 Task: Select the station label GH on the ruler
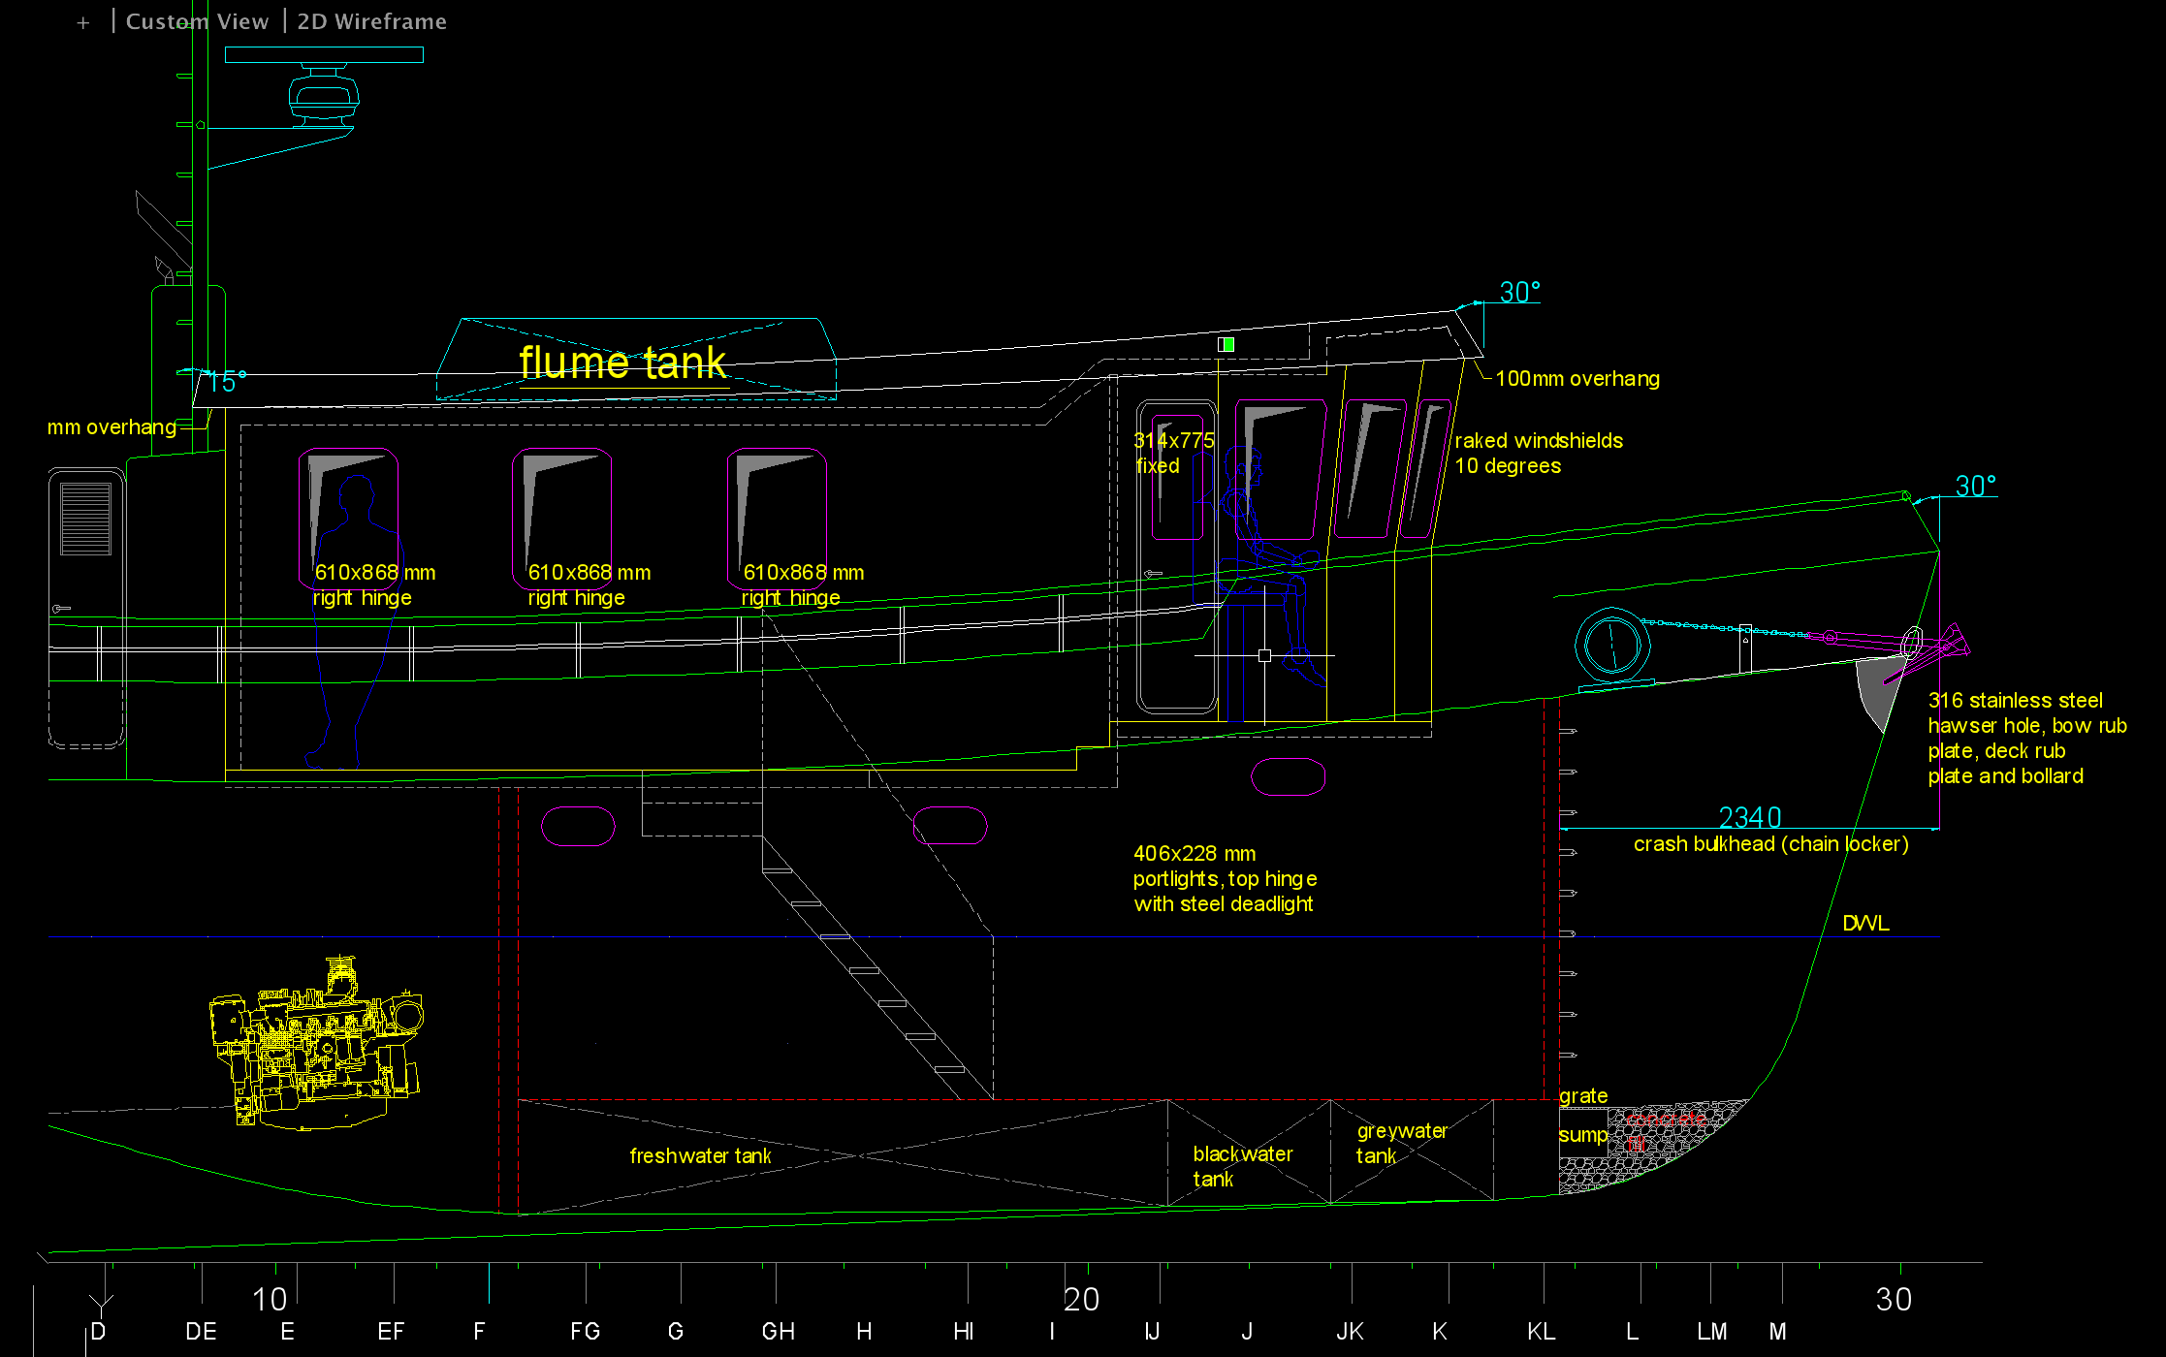pyautogui.click(x=778, y=1332)
